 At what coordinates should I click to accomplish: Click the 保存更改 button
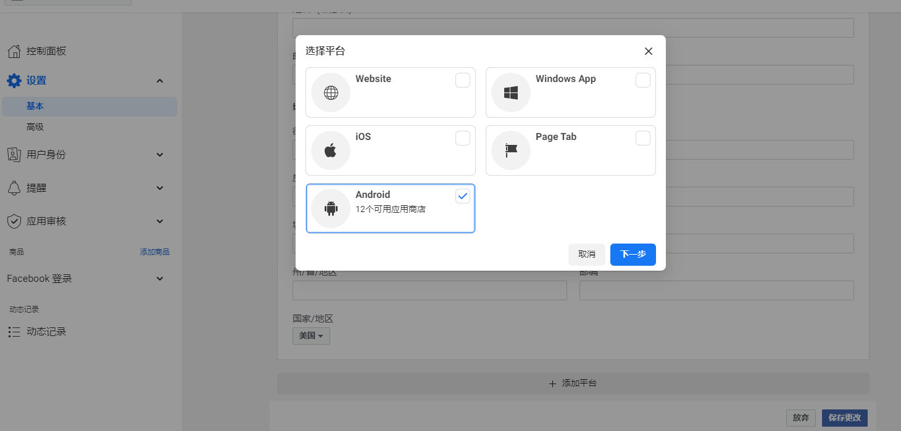(845, 417)
